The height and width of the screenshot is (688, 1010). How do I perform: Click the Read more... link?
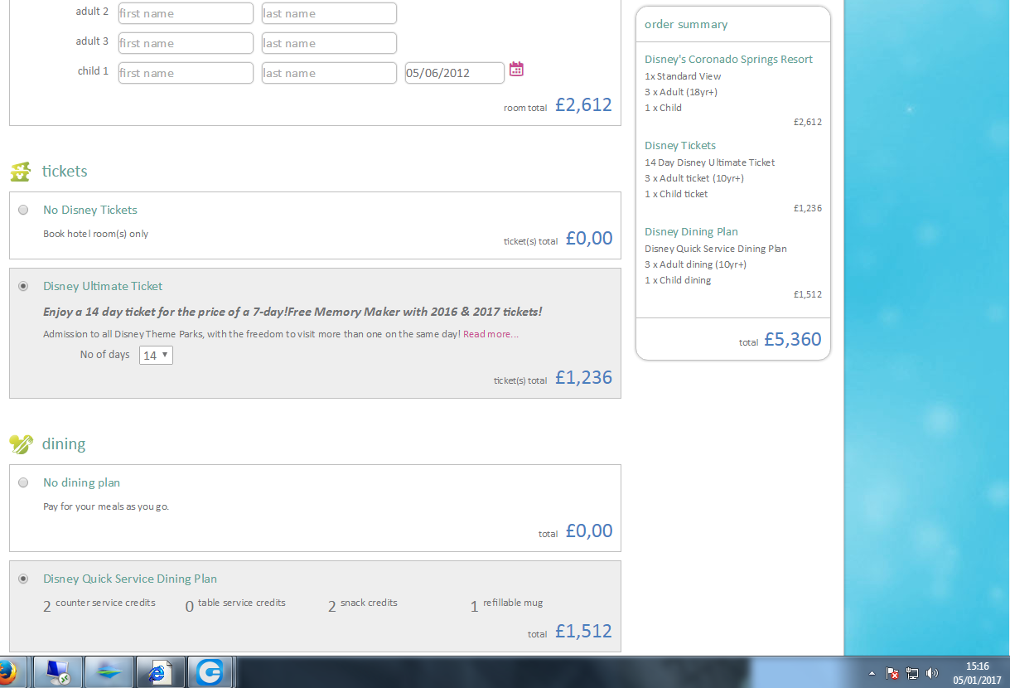pos(491,334)
